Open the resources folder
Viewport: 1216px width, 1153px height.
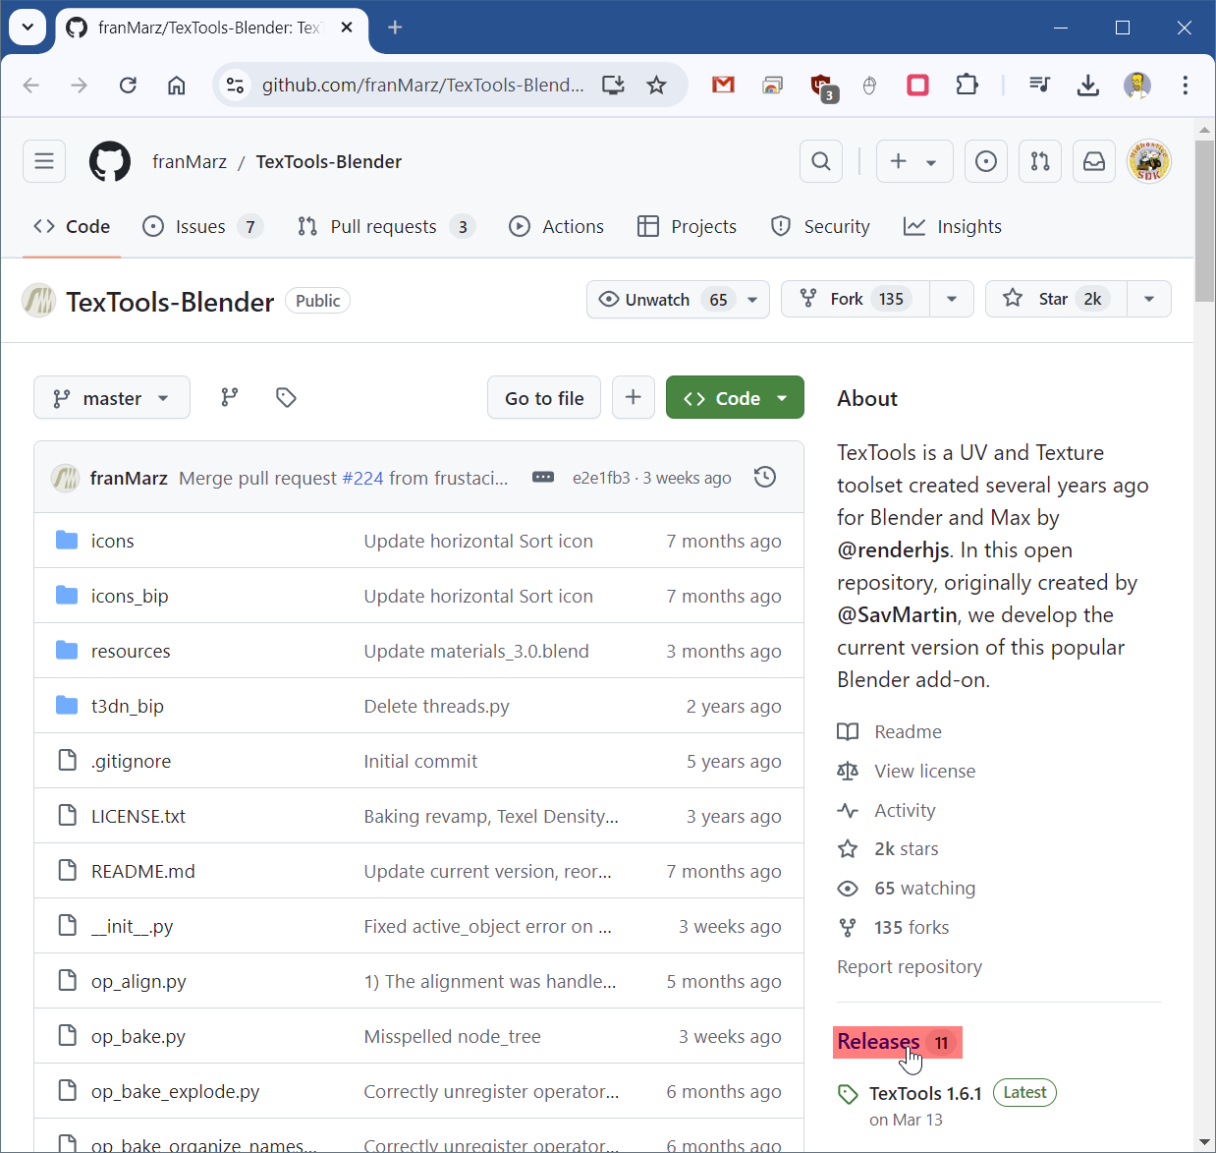pyautogui.click(x=131, y=651)
